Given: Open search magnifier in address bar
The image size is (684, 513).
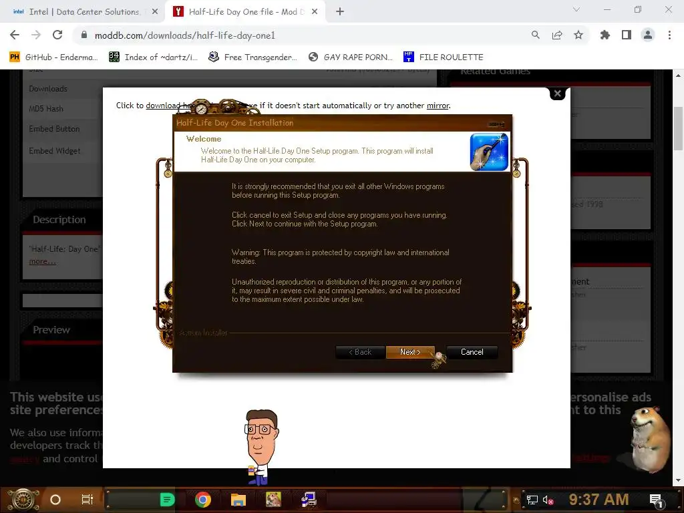Looking at the screenshot, I should pyautogui.click(x=535, y=35).
